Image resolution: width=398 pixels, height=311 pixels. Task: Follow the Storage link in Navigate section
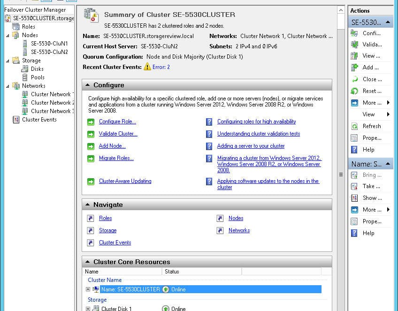(108, 230)
